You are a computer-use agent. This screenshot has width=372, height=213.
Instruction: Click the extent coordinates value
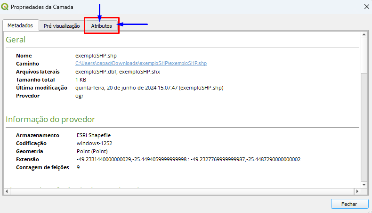pos(188,159)
